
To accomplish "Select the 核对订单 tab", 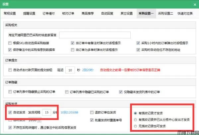I will pyautogui.click(x=68, y=13).
